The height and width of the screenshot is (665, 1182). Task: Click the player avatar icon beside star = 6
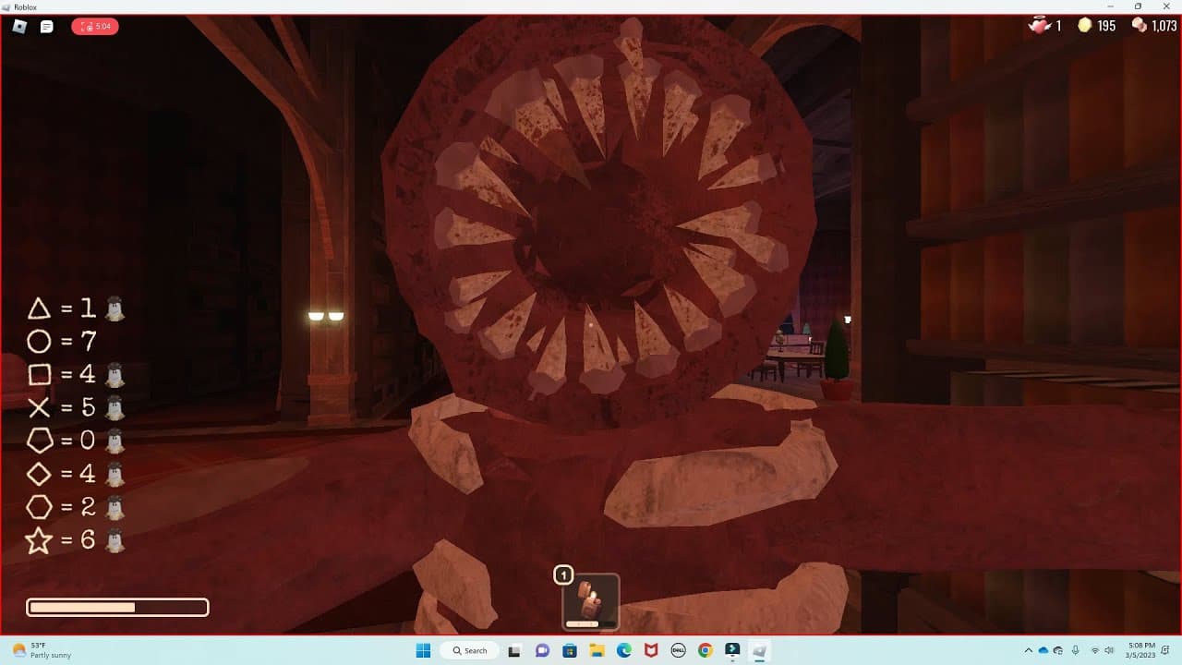click(115, 540)
